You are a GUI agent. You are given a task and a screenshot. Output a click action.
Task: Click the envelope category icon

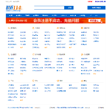[x=9, y=28]
